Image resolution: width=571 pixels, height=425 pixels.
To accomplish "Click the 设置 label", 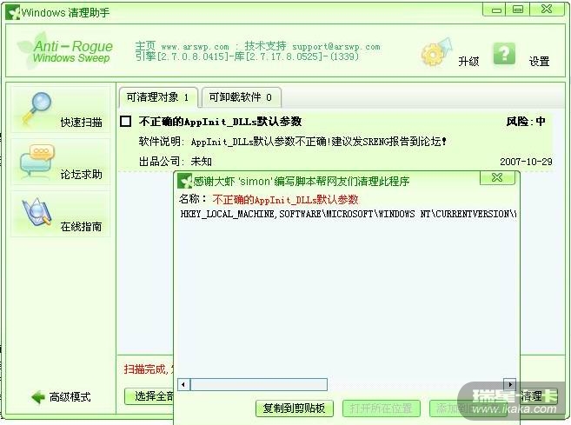I will pyautogui.click(x=540, y=62).
